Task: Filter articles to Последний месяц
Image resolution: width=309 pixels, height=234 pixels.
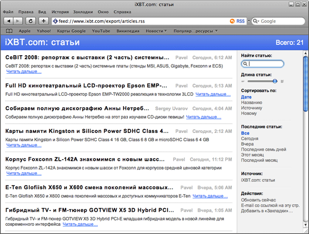Action: 260,160
